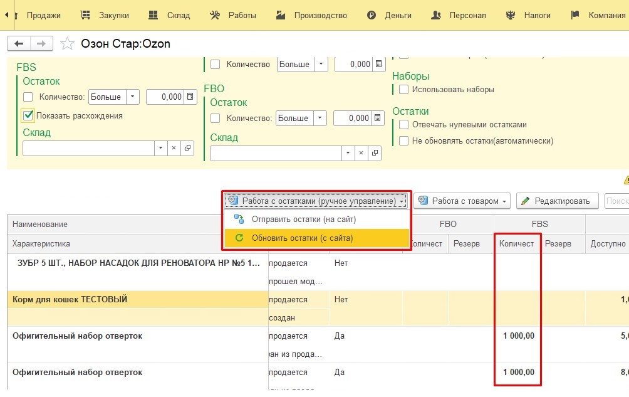Tick Использовать наборы
Screen dimensions: 629x397
click(404, 89)
